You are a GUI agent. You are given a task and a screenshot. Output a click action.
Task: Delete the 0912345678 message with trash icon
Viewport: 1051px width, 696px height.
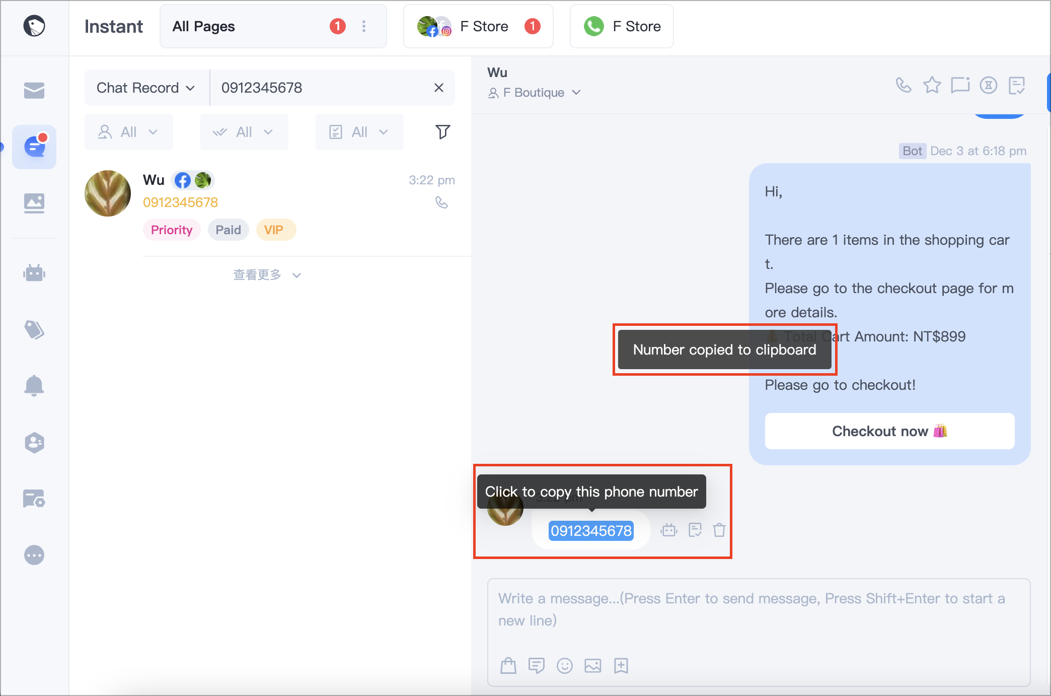pyautogui.click(x=719, y=530)
